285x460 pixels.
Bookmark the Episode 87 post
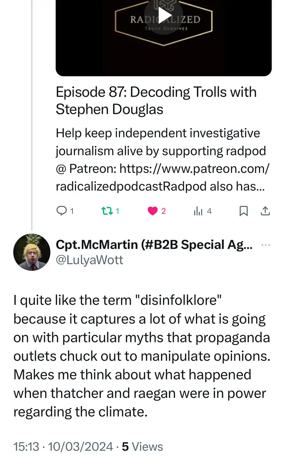click(x=243, y=211)
